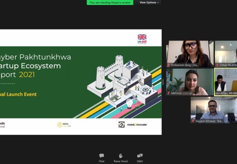Screen dimensions: 237x164
Task: Click muted mic icon beside Mehvish CEO
Action: (168, 93)
